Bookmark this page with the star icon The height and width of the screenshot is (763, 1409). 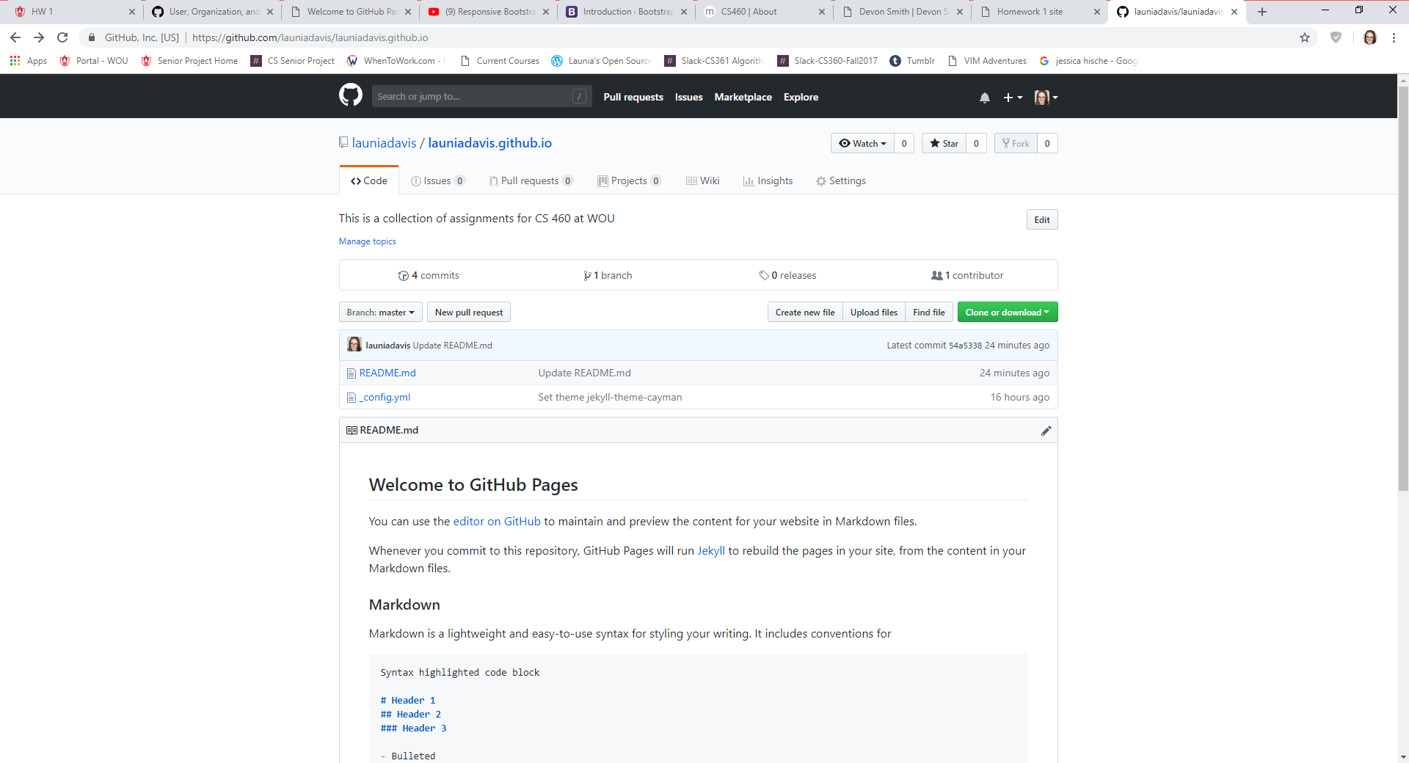[1304, 37]
